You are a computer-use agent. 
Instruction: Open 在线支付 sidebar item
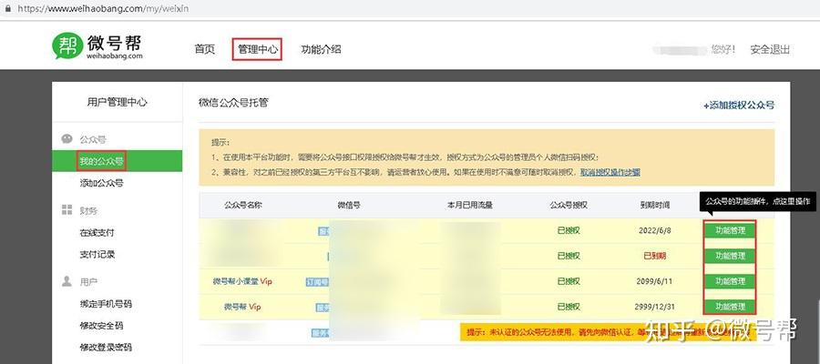pos(97,233)
